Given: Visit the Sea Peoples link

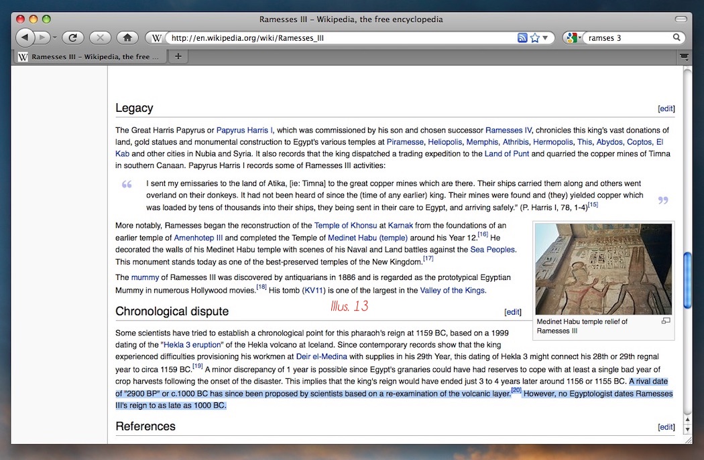Looking at the screenshot, I should click(493, 249).
